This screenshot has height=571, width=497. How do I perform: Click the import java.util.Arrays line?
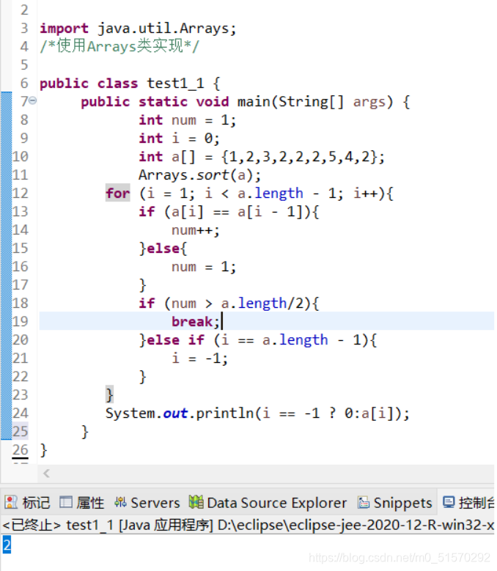pos(138,29)
